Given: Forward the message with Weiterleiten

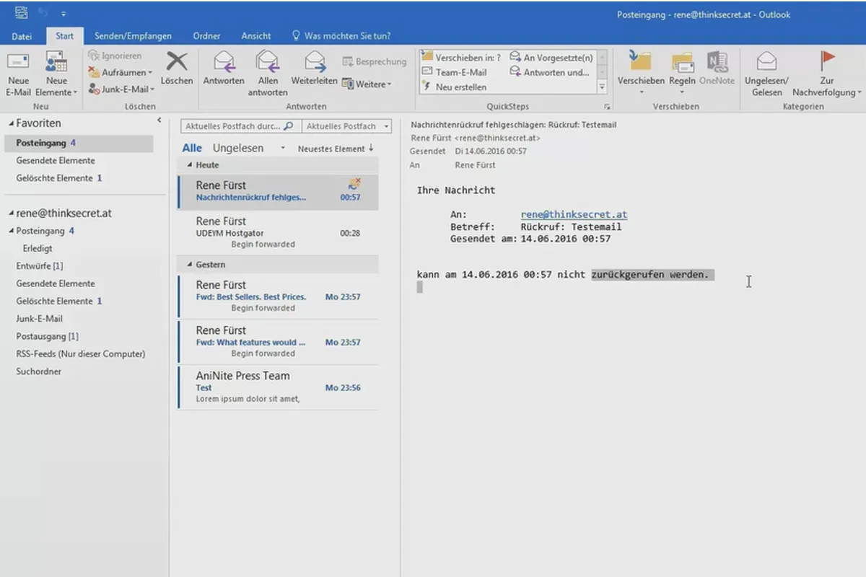Looking at the screenshot, I should tap(314, 70).
